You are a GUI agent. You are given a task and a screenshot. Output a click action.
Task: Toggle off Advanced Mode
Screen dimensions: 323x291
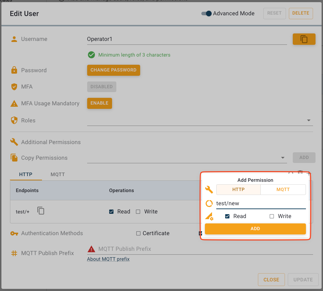pos(206,13)
